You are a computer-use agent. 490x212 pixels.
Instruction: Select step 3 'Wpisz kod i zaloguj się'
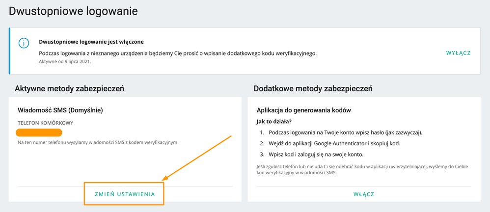(x=312, y=155)
